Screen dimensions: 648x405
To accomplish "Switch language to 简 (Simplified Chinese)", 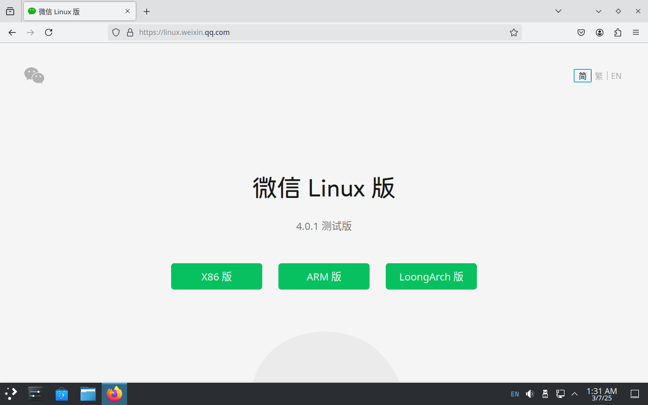I will (583, 76).
